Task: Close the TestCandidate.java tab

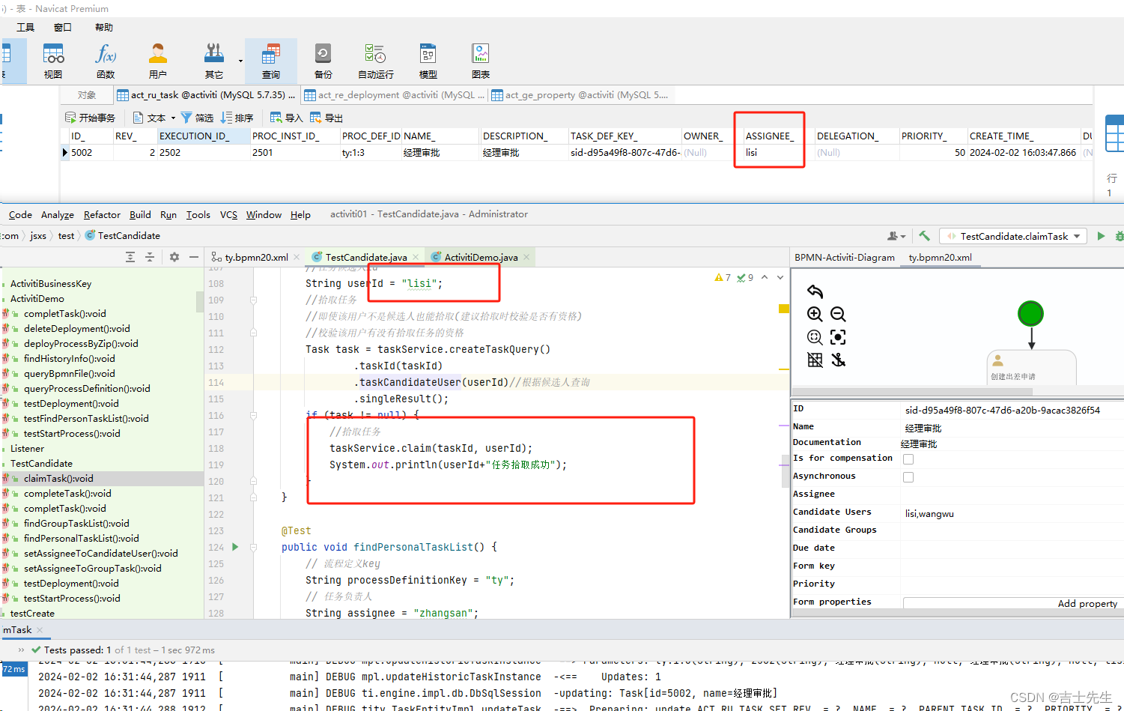Action: [x=416, y=257]
